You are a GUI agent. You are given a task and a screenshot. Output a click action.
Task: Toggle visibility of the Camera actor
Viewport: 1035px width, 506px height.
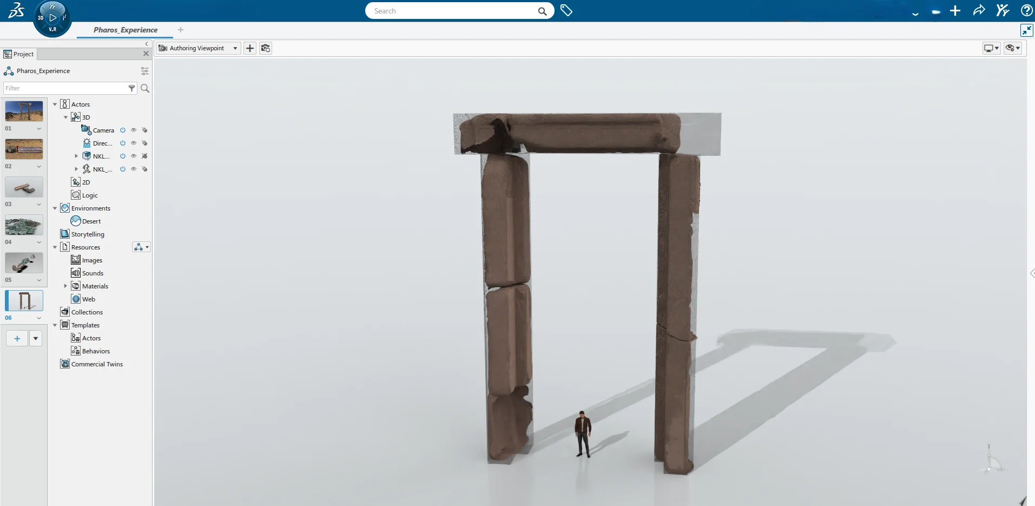134,130
